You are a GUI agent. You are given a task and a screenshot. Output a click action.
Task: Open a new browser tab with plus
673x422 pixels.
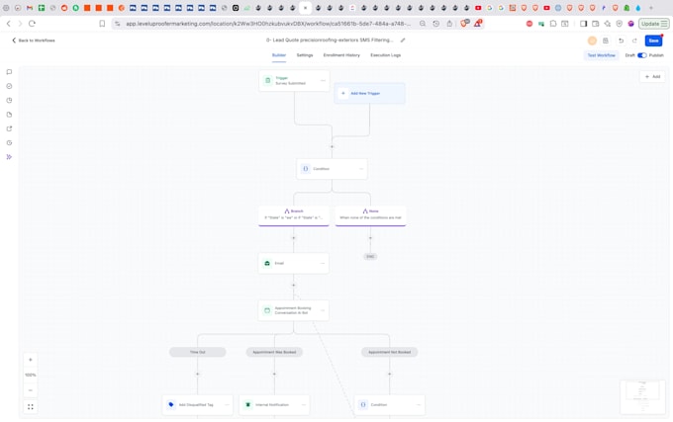[x=651, y=8]
